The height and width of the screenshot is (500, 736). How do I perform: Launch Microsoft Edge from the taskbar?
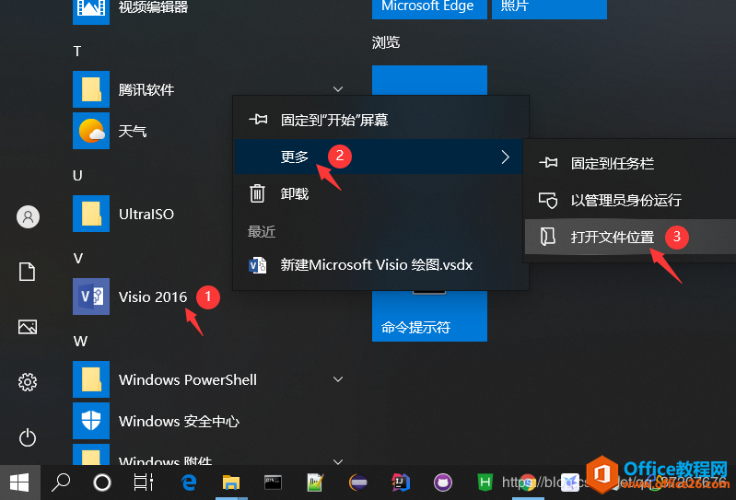[189, 483]
